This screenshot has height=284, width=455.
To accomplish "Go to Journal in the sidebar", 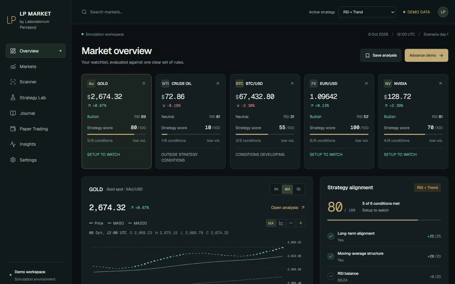I will tap(36, 113).
